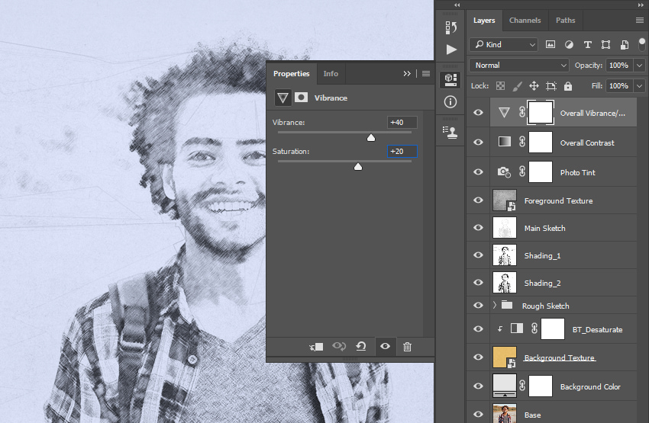
Task: Switch to the Info tab
Action: 331,73
